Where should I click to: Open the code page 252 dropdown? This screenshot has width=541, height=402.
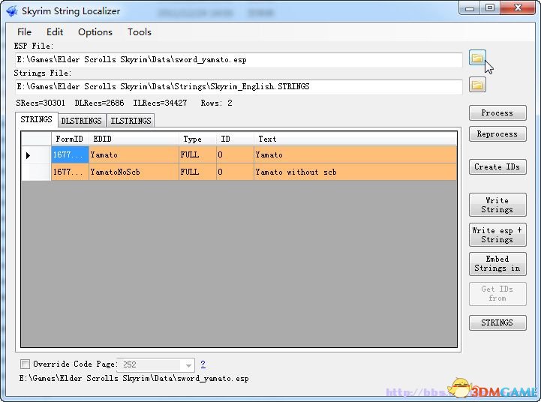pyautogui.click(x=188, y=365)
